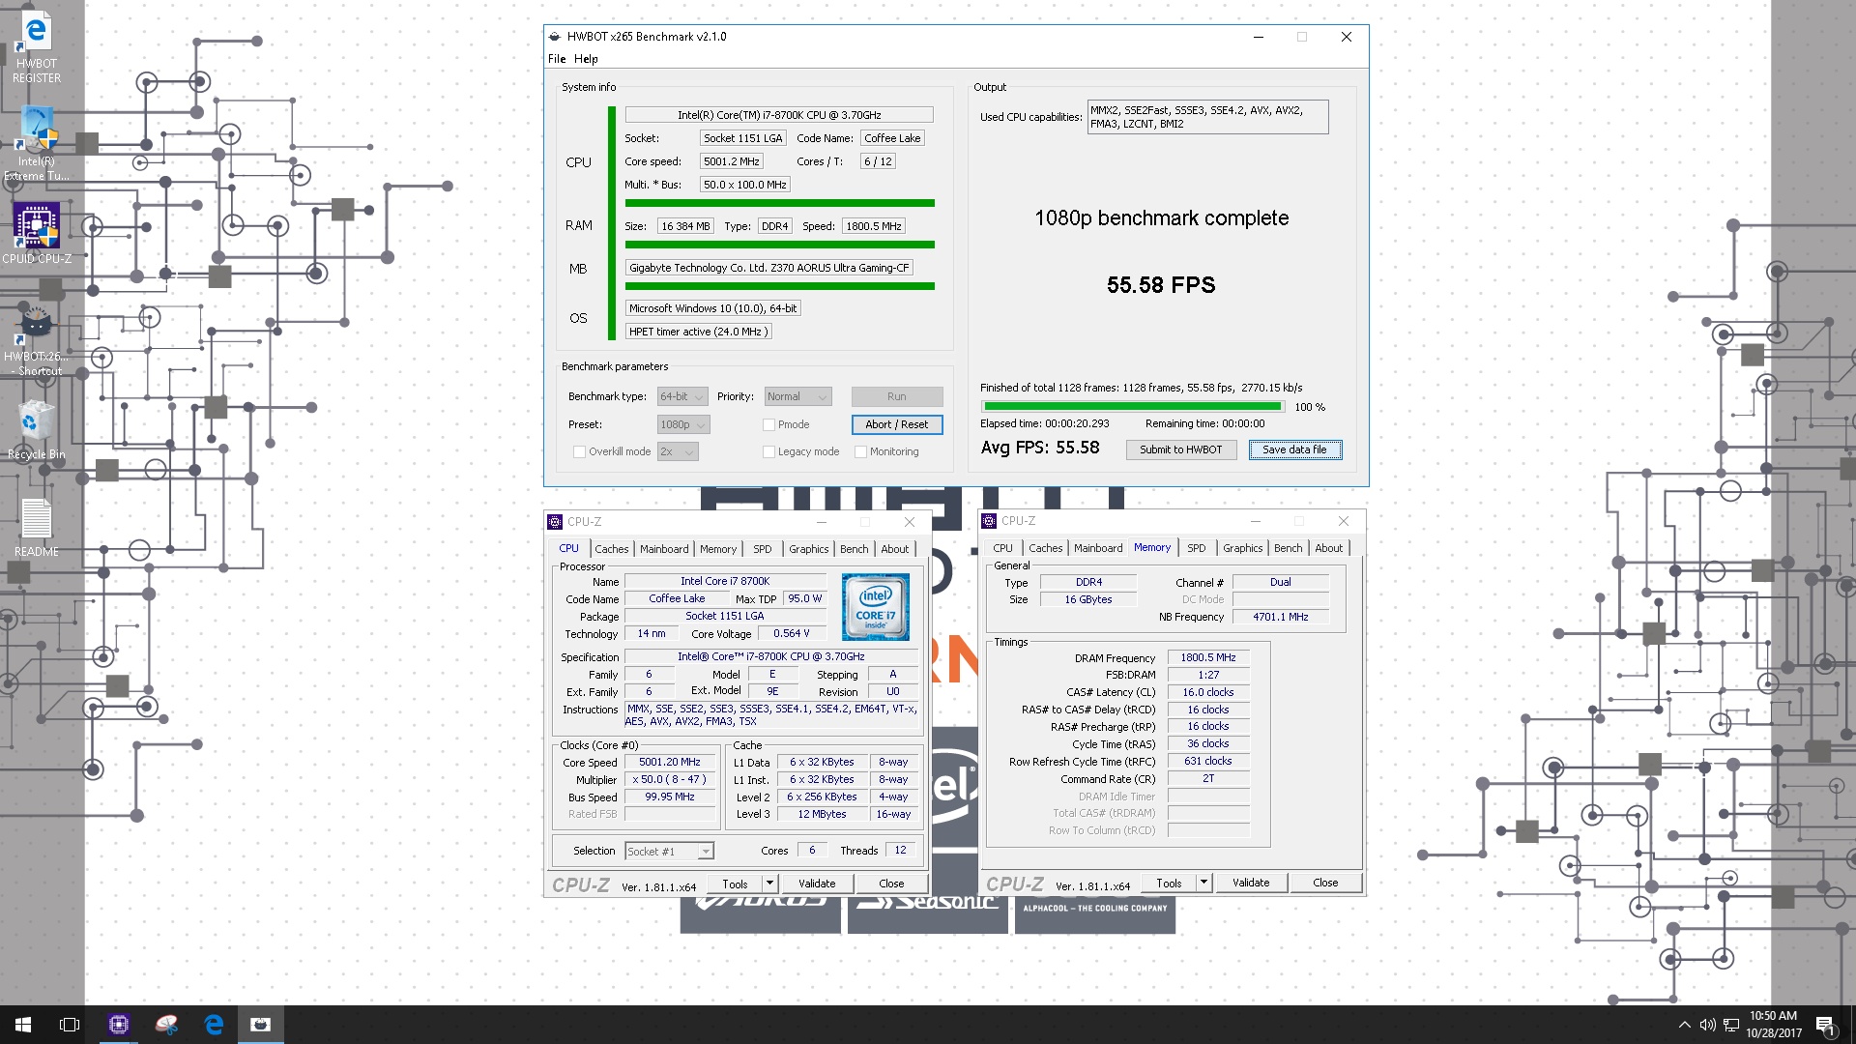Open SPD tab in left CPU-Z window

coord(763,549)
